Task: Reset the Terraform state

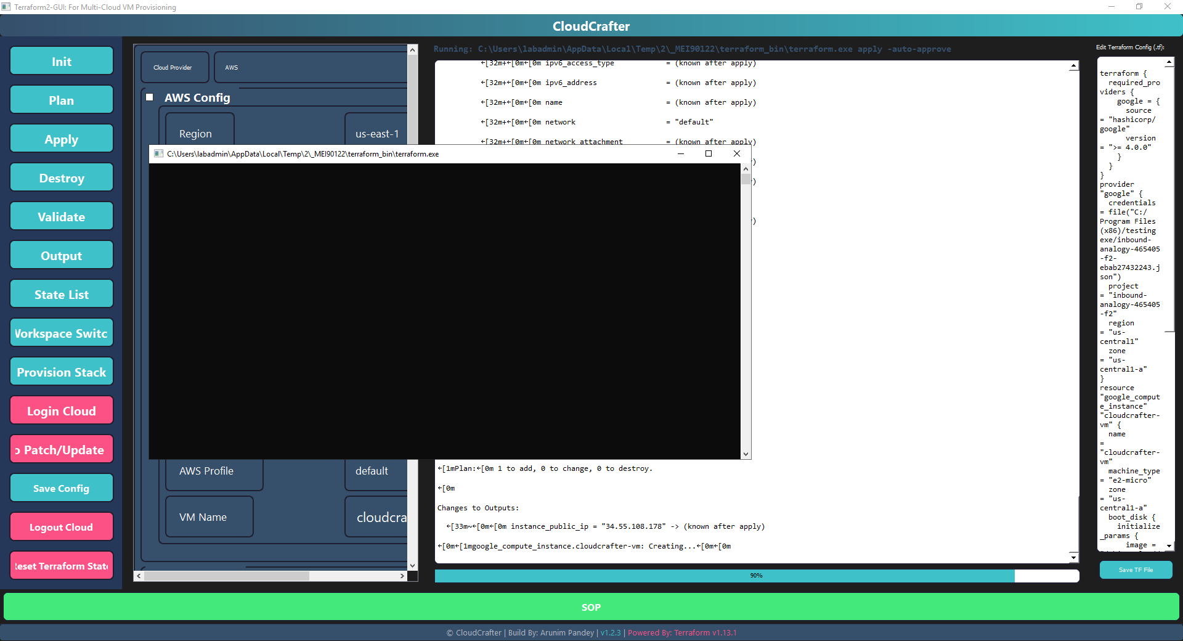Action: coord(61,565)
